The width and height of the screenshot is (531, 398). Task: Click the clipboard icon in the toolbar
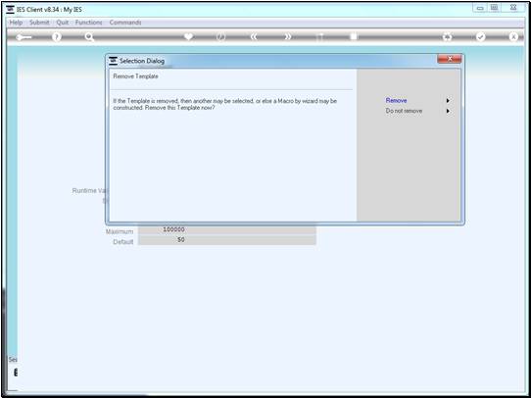coord(354,36)
